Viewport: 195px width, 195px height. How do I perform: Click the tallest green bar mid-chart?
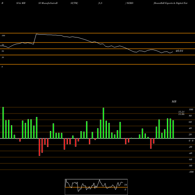click(x=103, y=123)
